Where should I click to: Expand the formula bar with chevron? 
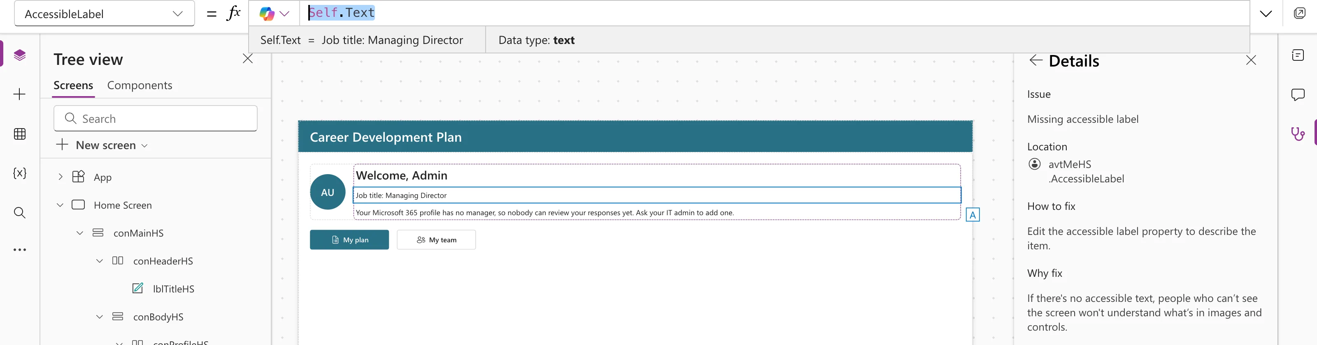pos(1266,14)
